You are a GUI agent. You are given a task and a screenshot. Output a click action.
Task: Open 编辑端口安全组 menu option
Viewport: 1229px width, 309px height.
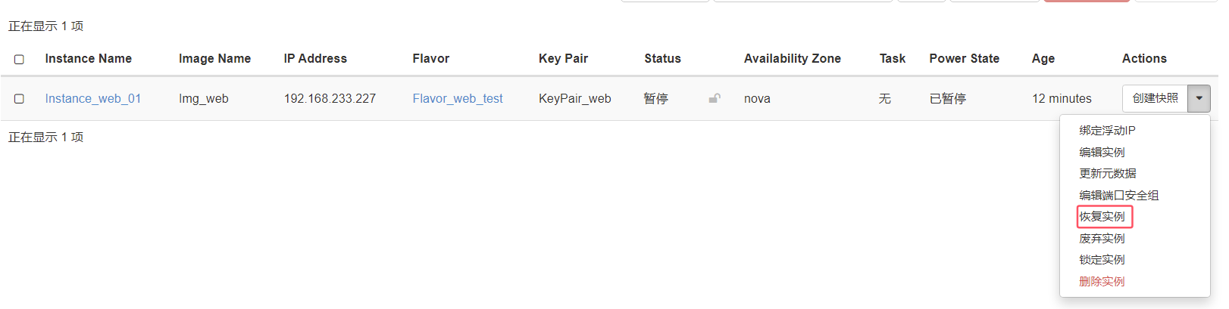click(x=1118, y=195)
